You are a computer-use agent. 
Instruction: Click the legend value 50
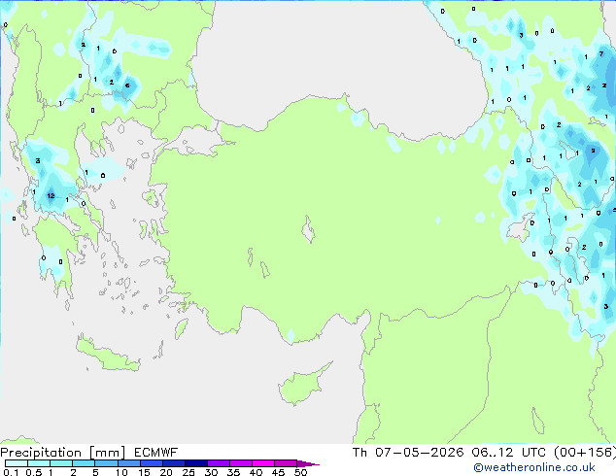coord(301,472)
